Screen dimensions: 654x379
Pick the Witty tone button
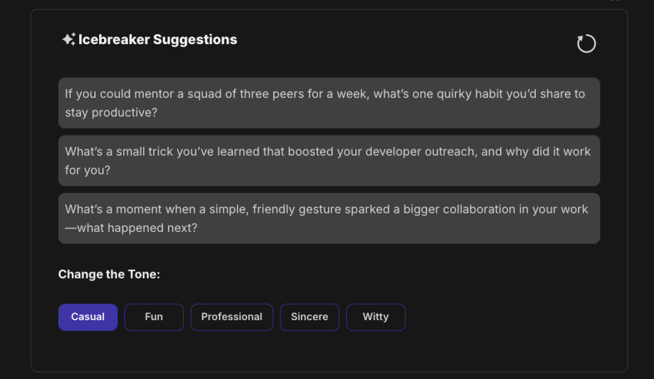[376, 317]
